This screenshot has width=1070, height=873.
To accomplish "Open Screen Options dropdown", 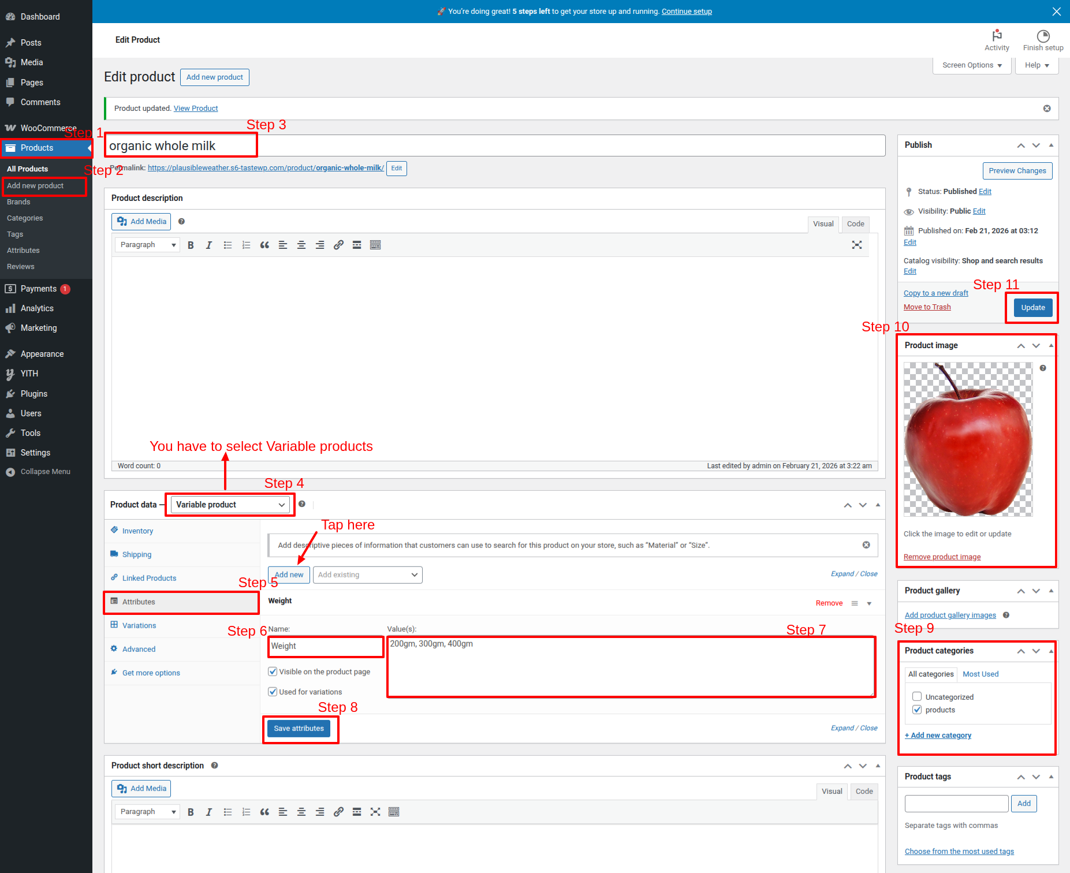I will [972, 65].
